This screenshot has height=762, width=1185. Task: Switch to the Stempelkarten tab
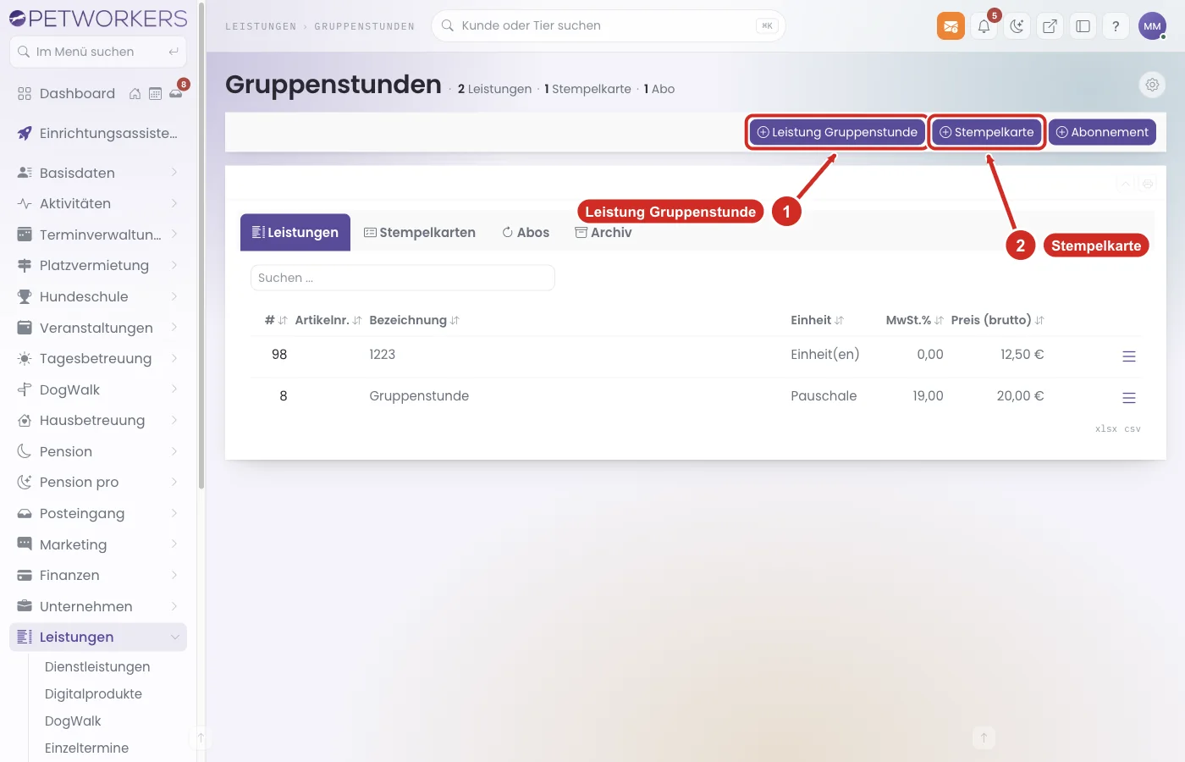[x=420, y=233]
